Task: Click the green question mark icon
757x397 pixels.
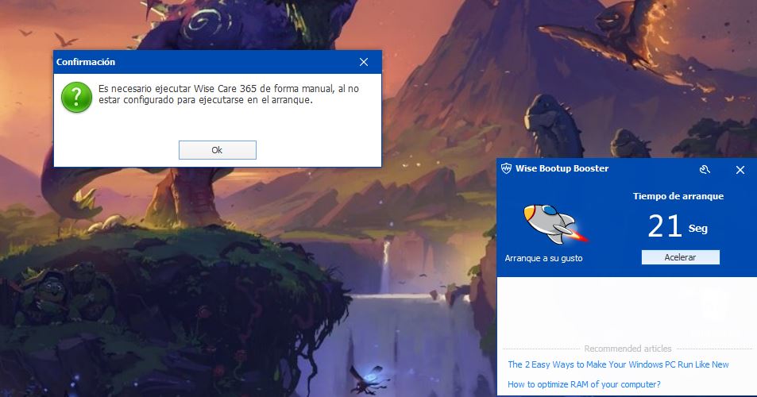Action: pos(77,97)
